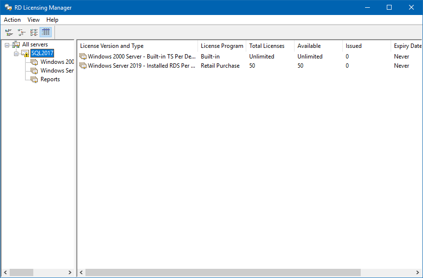The height and width of the screenshot is (278, 423).
Task: Open the Help menu
Action: (x=52, y=20)
